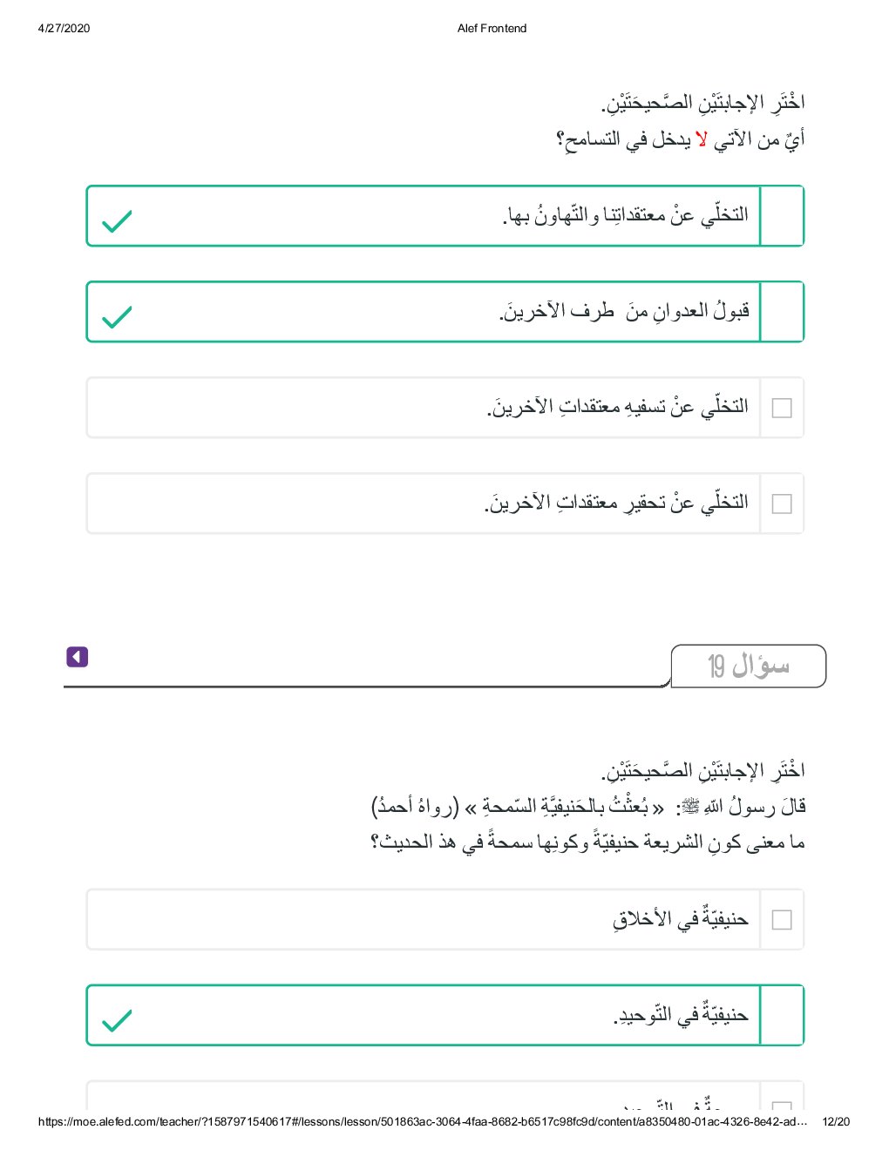Choose the answer "التخلّي عنْ تسفيهِ معتقداتِ الآخرينَ"
889x1150 pixels.
617,407
